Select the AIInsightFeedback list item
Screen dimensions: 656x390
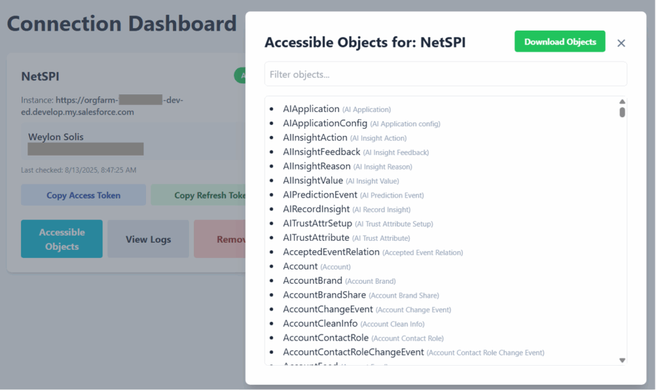click(x=356, y=152)
